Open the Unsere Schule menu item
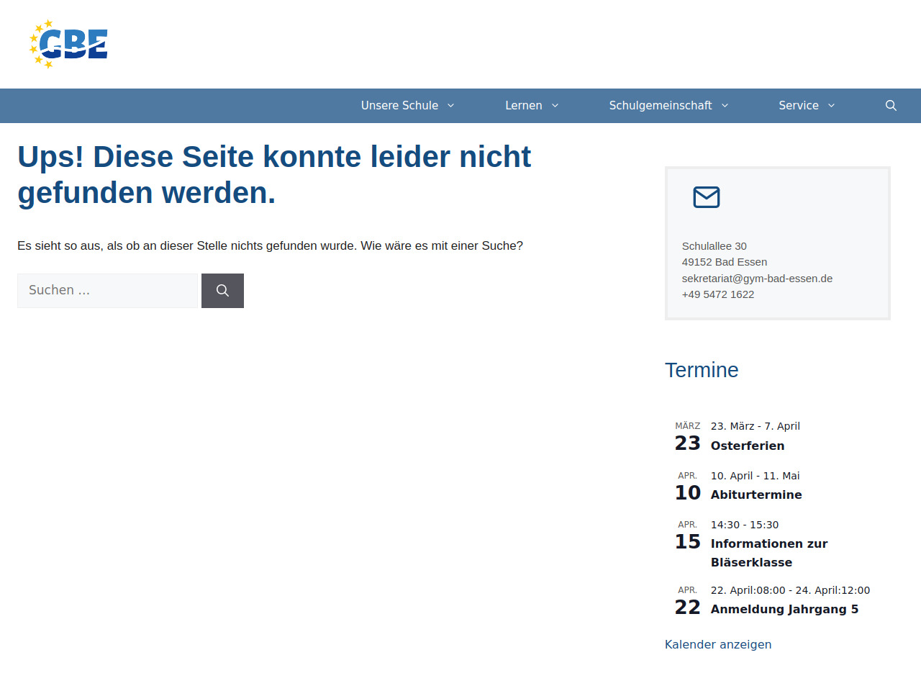 (399, 106)
